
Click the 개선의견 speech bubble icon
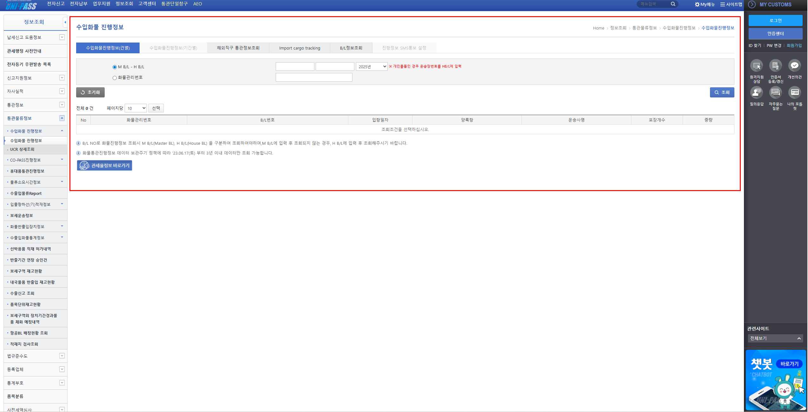(x=795, y=66)
